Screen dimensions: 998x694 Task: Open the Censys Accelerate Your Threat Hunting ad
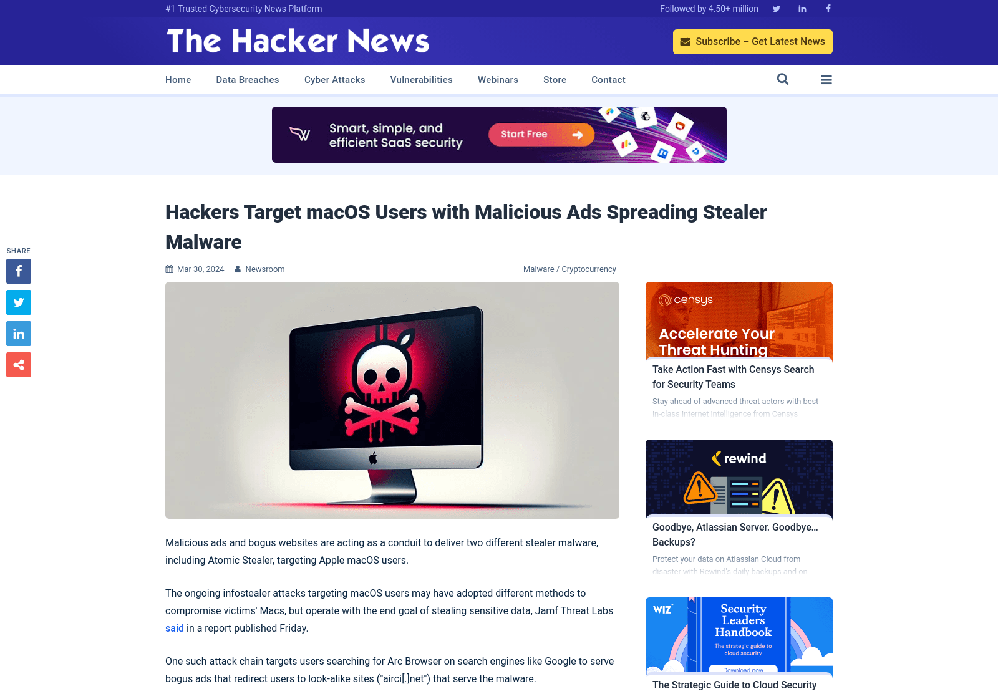click(739, 320)
